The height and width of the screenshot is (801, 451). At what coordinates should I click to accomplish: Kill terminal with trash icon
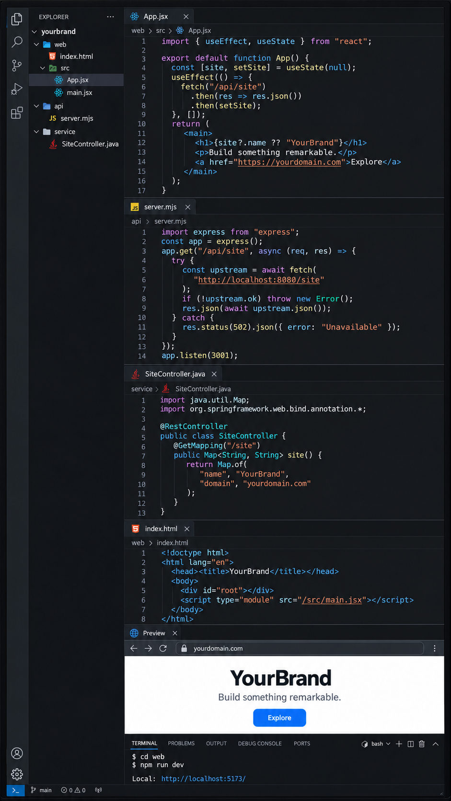(422, 744)
